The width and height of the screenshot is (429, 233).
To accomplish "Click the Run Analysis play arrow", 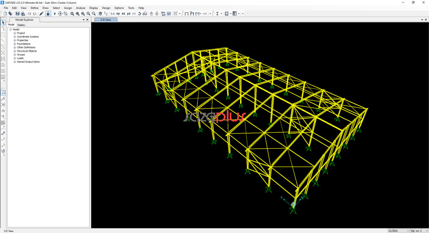I will click(x=55, y=13).
